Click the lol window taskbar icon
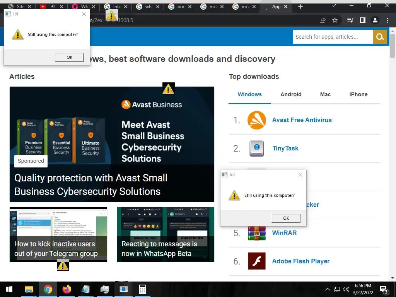The width and height of the screenshot is (396, 297). 123,289
